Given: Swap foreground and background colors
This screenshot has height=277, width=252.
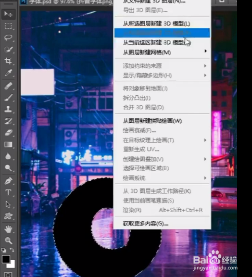Looking at the screenshot, I should 12,250.
